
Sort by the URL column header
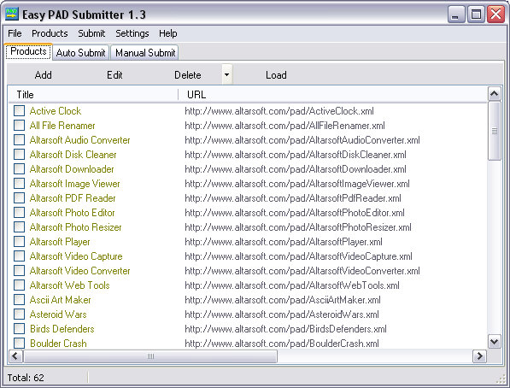tap(333, 94)
